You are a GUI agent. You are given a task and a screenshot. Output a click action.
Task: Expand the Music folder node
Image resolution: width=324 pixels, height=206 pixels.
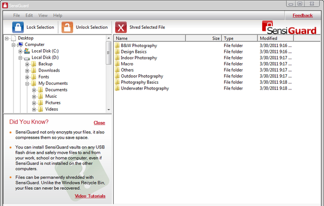[34, 97]
